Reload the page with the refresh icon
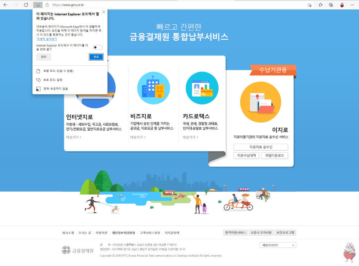359x266 pixels. tap(26, 5)
